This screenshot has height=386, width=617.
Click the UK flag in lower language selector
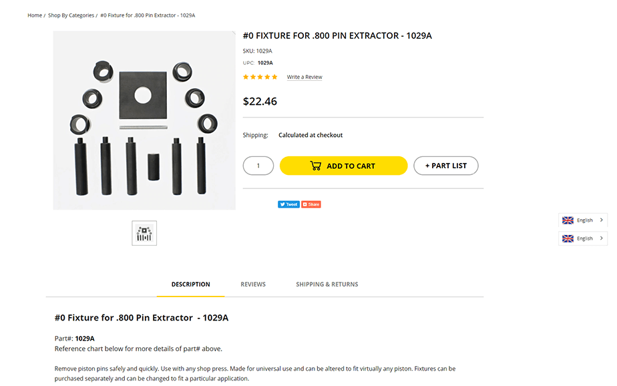(568, 238)
